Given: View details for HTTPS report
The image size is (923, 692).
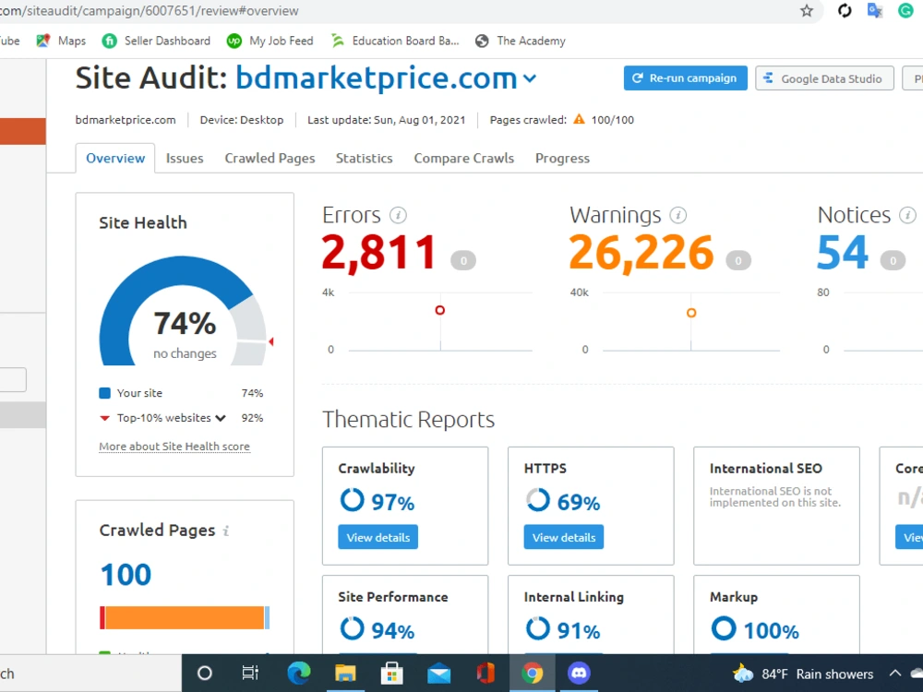Looking at the screenshot, I should 564,537.
